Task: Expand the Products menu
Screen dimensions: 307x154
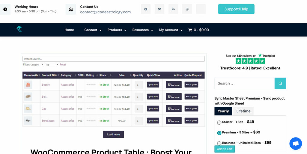Action: click(x=117, y=30)
